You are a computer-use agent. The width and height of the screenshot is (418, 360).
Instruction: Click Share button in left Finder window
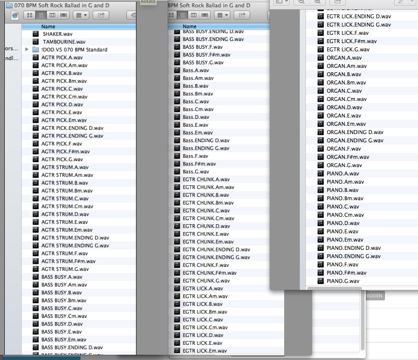point(101,15)
